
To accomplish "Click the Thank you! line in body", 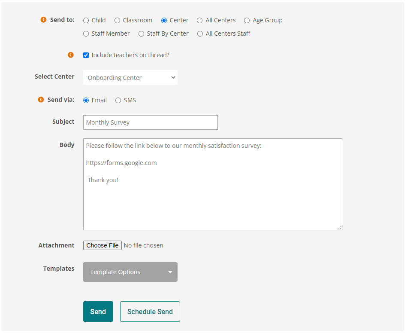I will click(x=103, y=180).
